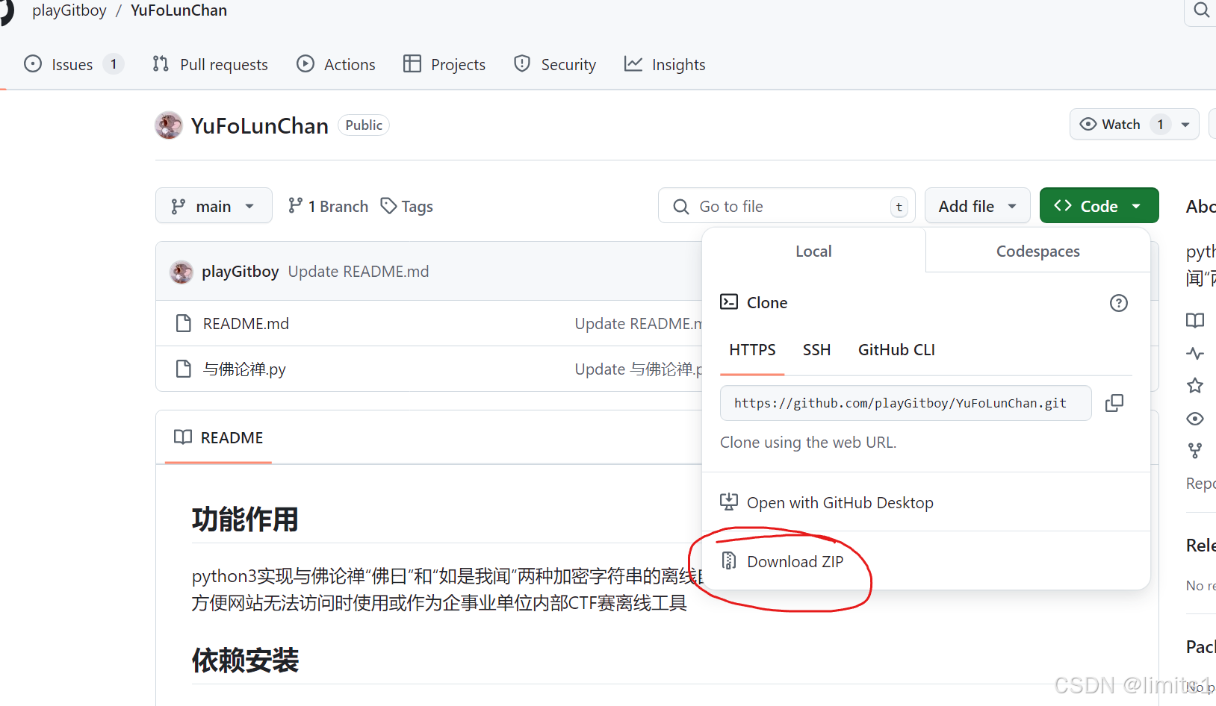The image size is (1216, 706).
Task: Click the README tab above the readme content
Action: (x=218, y=437)
